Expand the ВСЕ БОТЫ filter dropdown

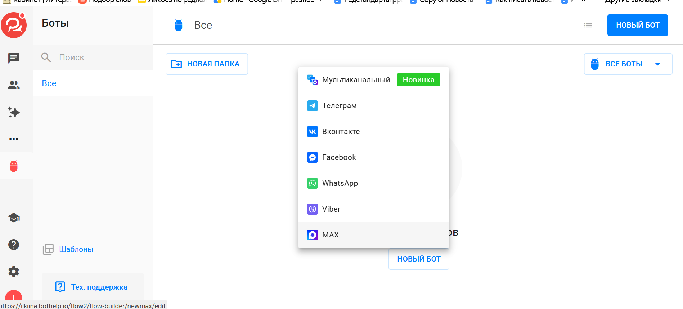coord(628,64)
